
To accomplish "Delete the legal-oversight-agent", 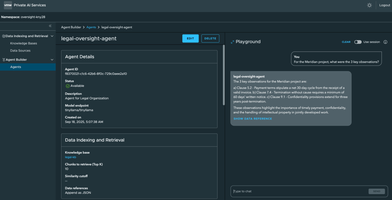I will click(210, 38).
